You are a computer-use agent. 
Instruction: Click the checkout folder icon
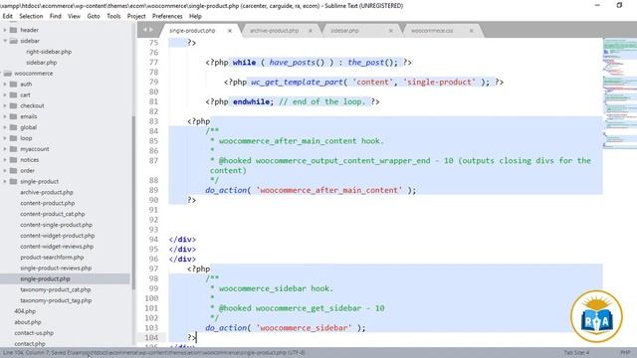[13, 105]
